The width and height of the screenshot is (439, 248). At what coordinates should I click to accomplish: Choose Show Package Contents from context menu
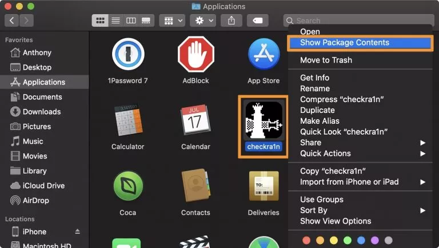345,43
